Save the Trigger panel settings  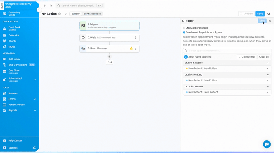click(x=262, y=21)
